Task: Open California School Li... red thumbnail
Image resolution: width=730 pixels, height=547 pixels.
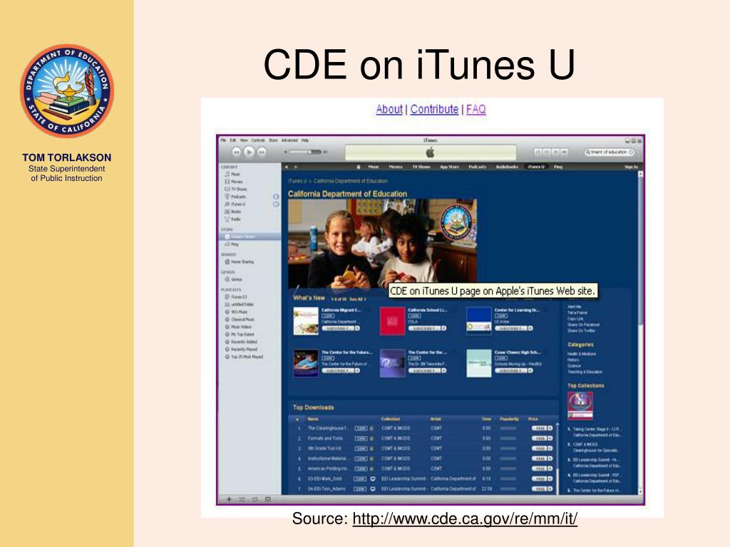Action: tap(392, 321)
